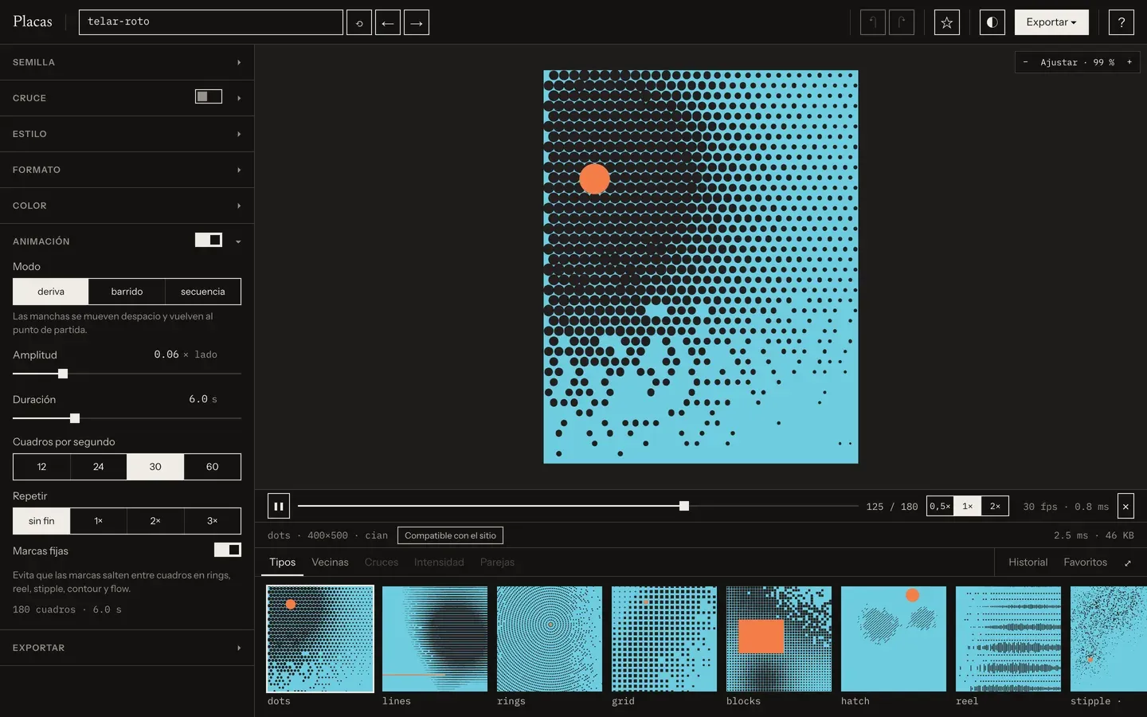Expand the Formato section

(127, 170)
